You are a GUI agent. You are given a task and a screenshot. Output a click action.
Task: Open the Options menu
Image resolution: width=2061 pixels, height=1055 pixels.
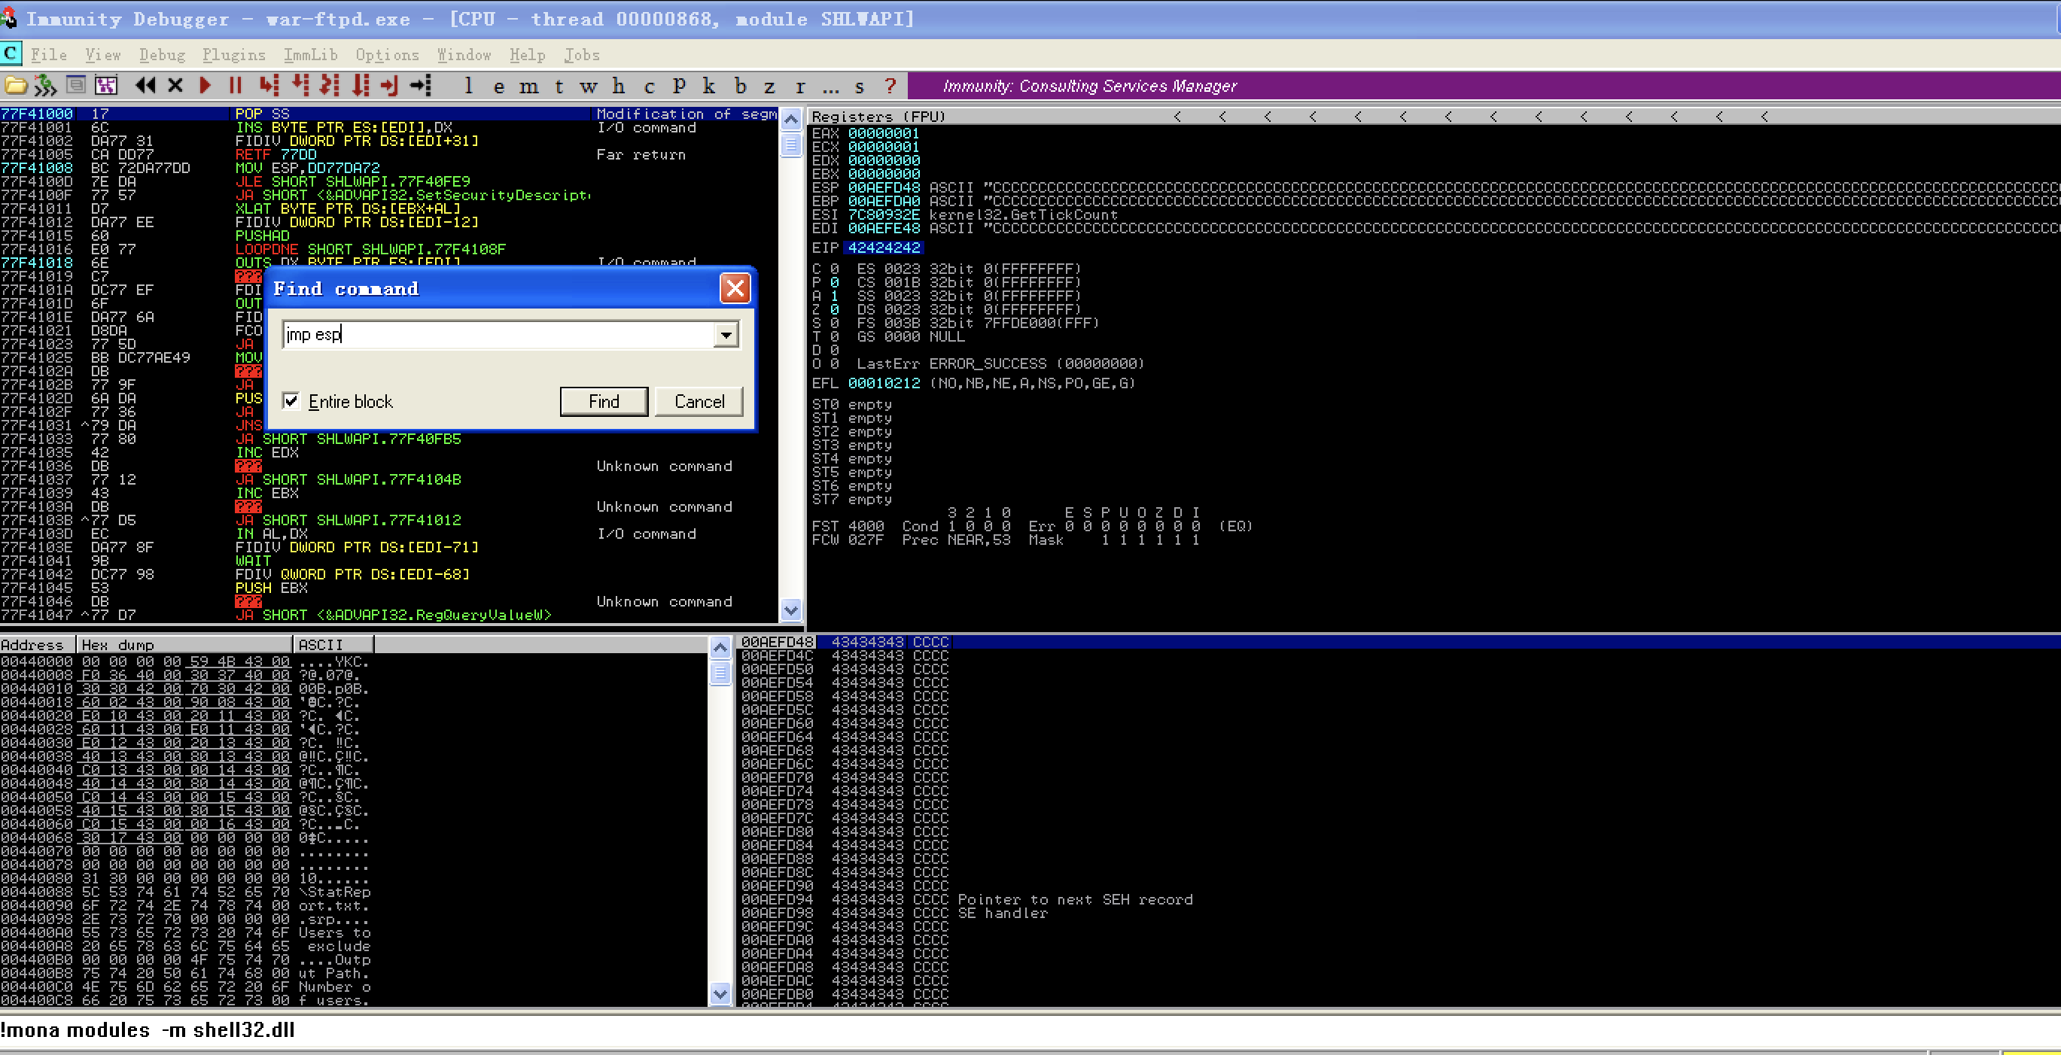(387, 54)
